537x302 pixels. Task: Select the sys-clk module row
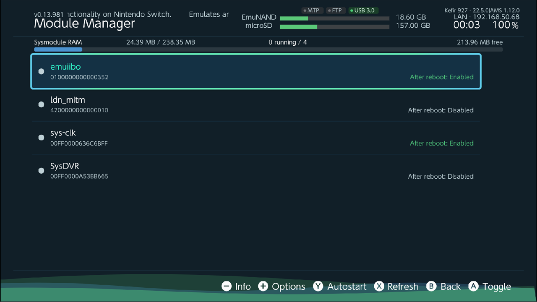pyautogui.click(x=256, y=138)
